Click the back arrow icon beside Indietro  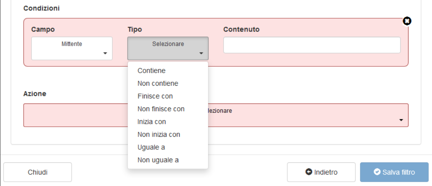pos(309,172)
